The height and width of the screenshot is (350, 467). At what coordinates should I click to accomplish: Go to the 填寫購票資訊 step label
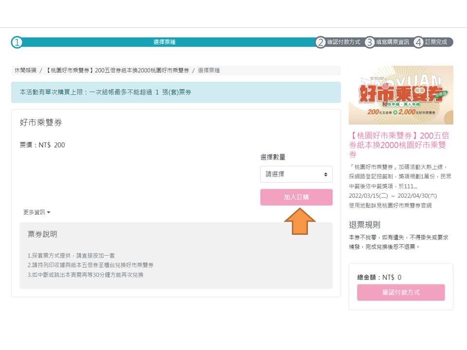click(393, 42)
